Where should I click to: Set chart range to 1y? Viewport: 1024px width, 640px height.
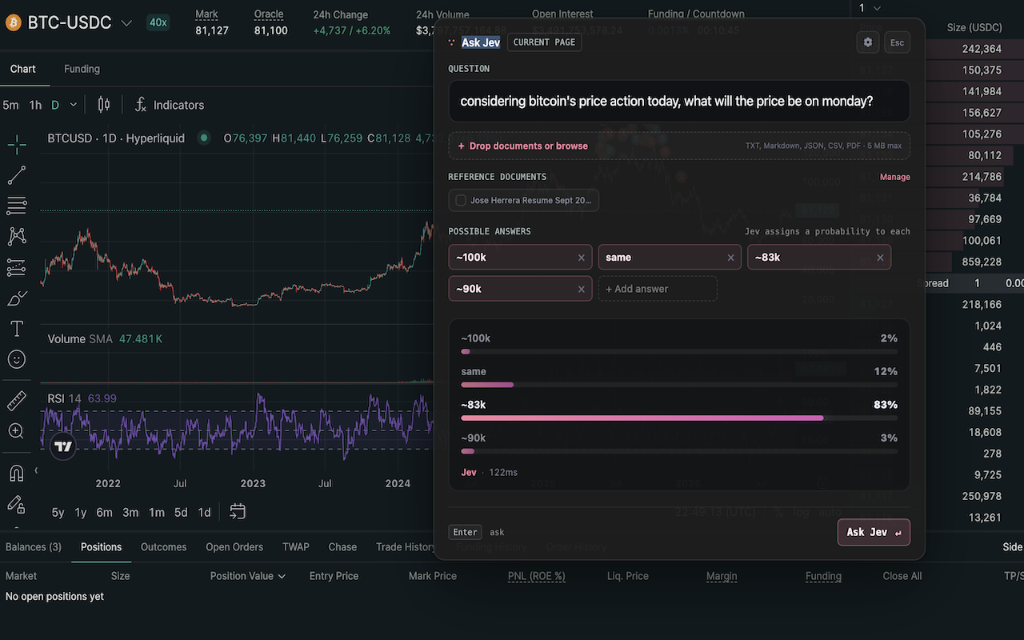(x=81, y=512)
